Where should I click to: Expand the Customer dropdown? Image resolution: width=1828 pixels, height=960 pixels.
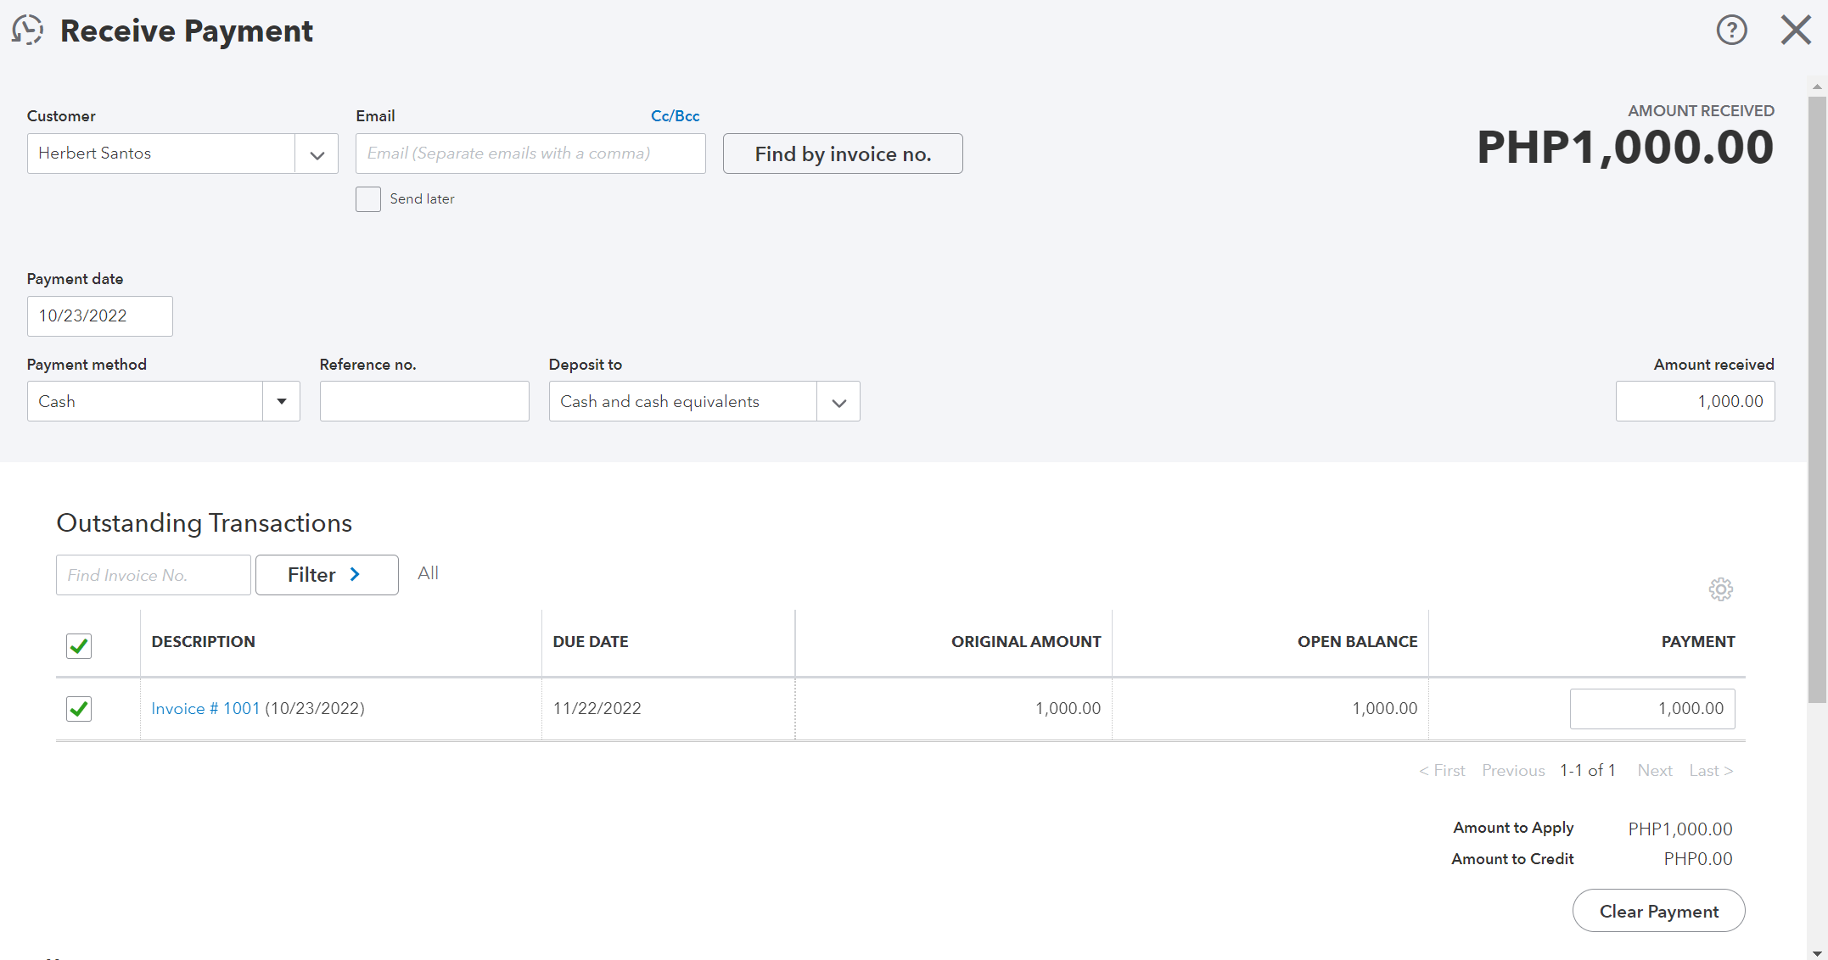point(317,154)
